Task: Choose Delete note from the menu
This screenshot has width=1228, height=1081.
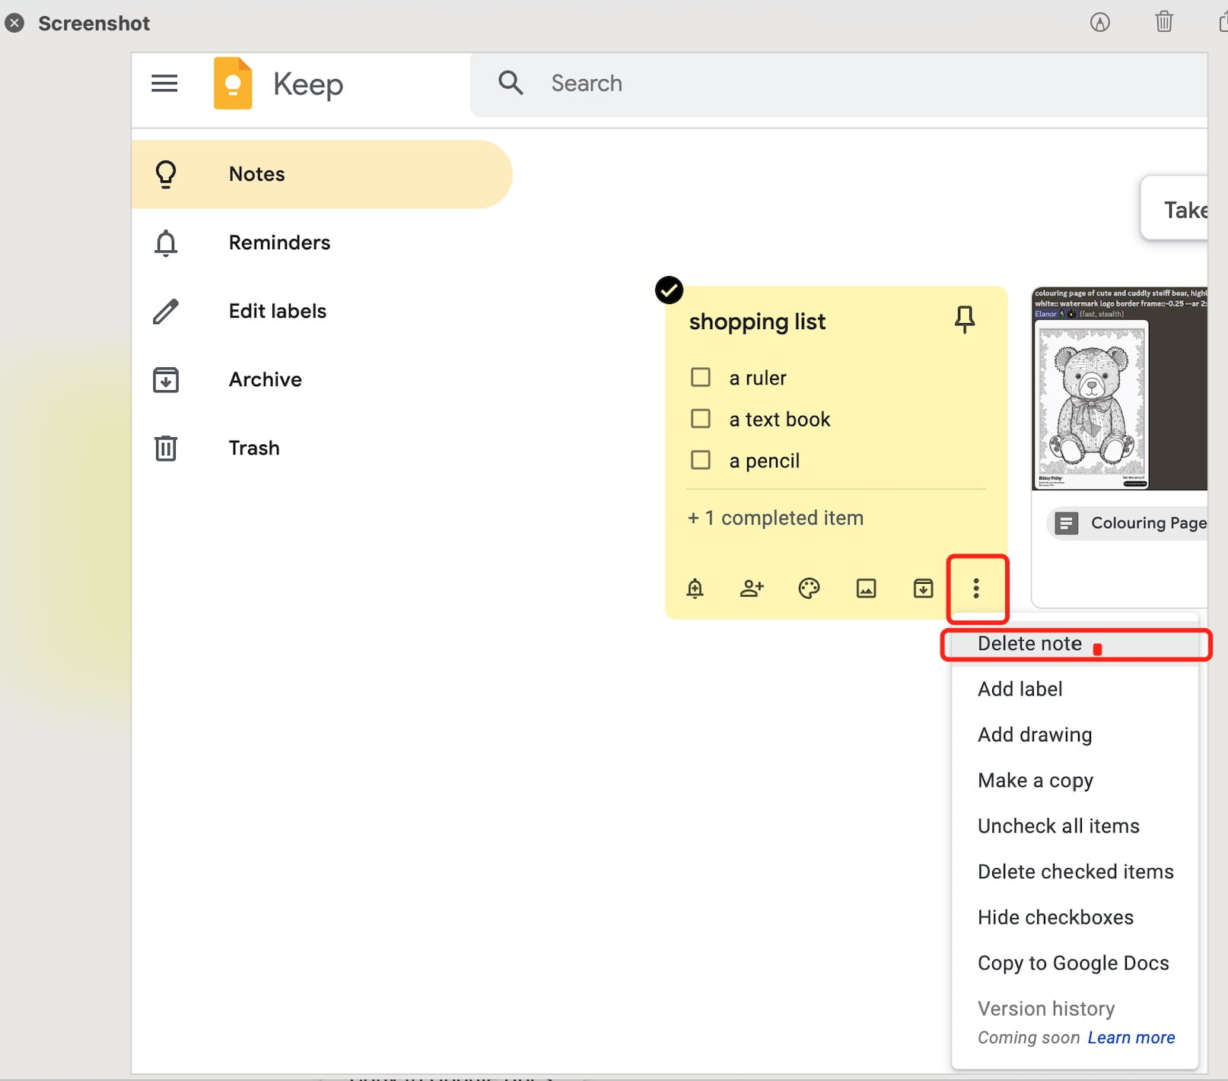Action: 1074,643
